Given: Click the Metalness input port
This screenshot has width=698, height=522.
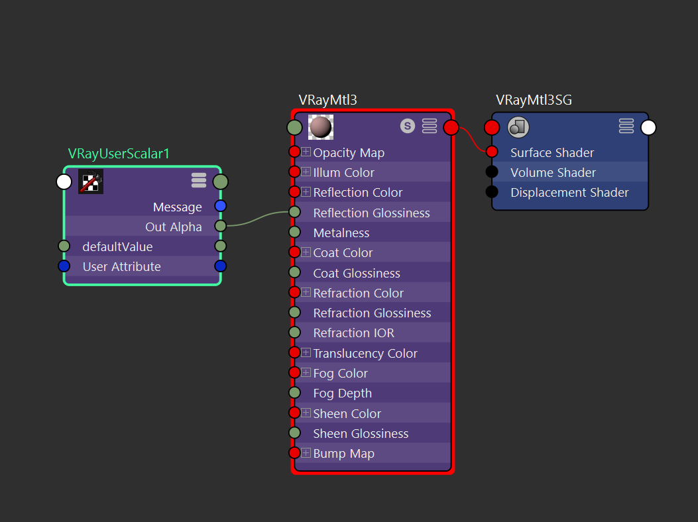Looking at the screenshot, I should coord(295,232).
